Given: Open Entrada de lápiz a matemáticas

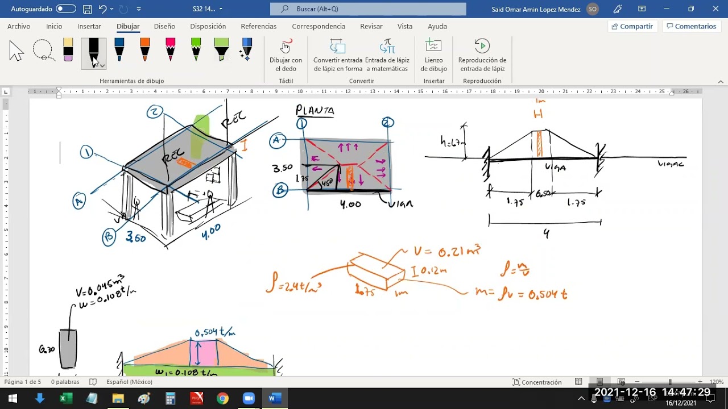Looking at the screenshot, I should pos(387,56).
